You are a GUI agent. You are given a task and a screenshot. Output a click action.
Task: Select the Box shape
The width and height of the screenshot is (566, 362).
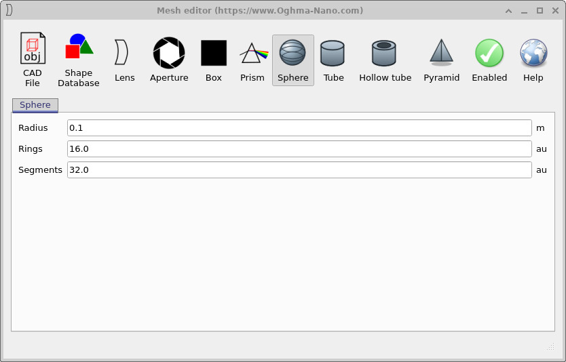[214, 60]
